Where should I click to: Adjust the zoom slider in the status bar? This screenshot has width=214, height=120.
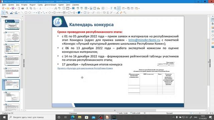click(x=200, y=113)
